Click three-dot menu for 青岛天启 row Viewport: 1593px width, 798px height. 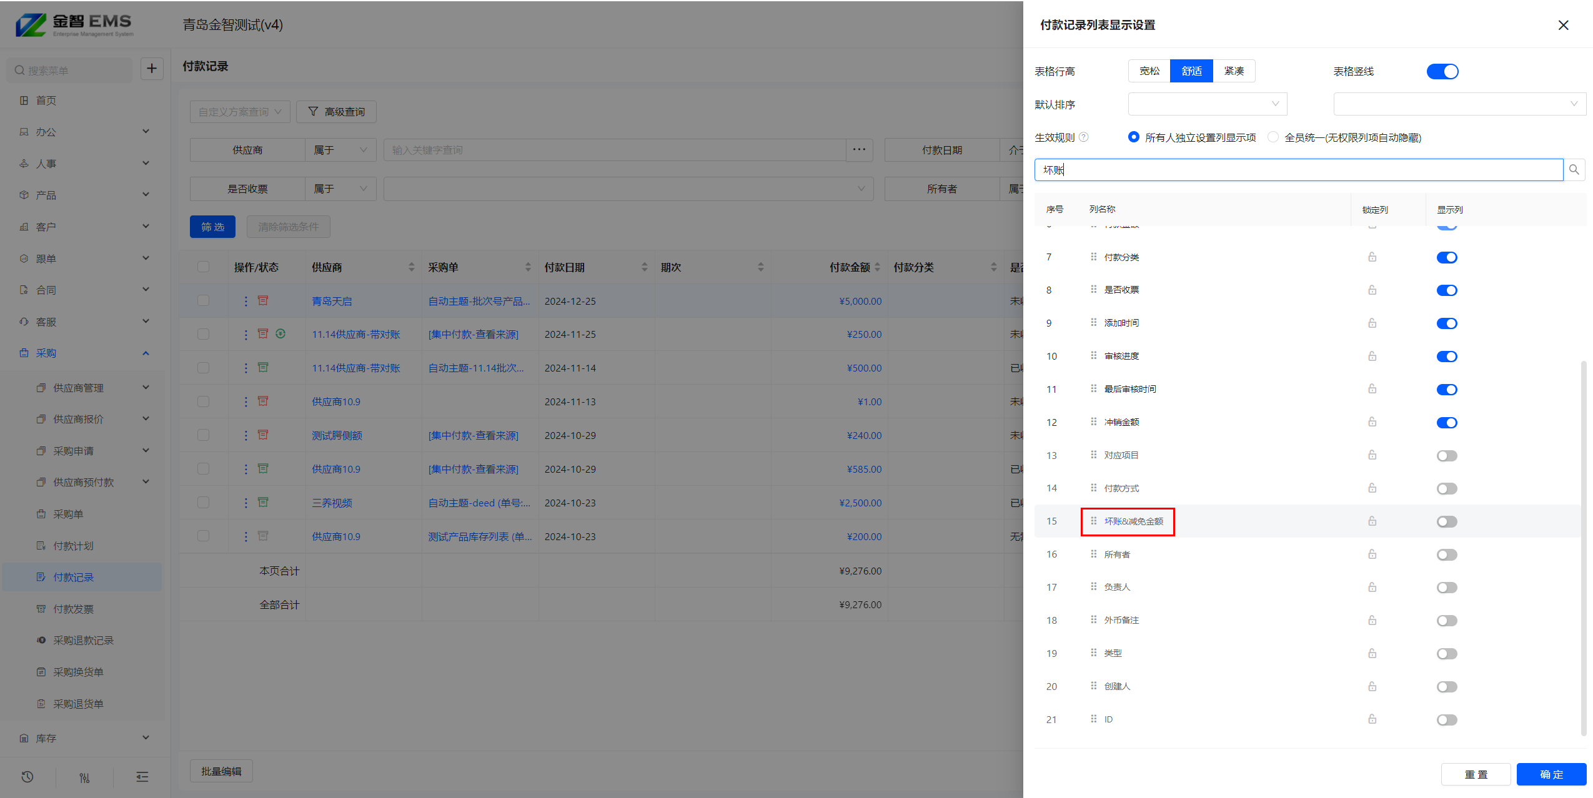click(246, 301)
